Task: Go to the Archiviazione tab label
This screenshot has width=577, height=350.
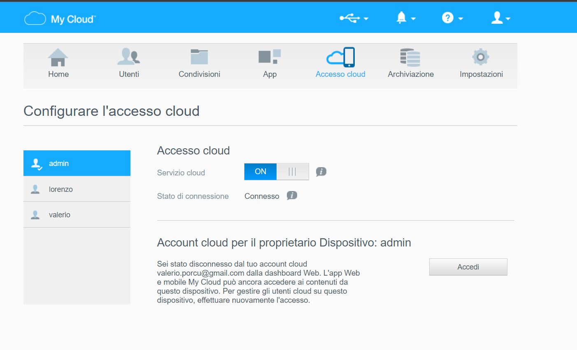Action: (411, 74)
